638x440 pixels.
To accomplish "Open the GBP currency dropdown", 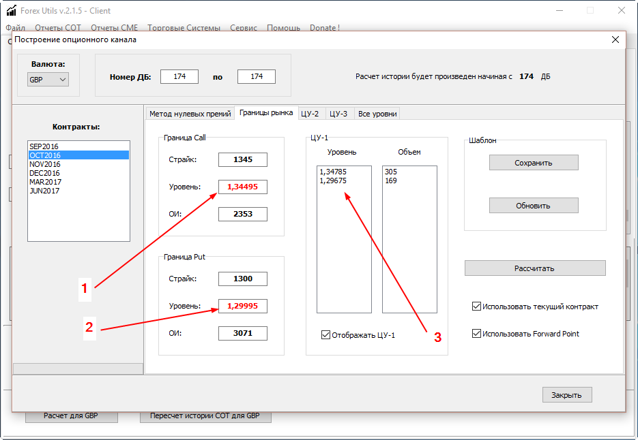I will pos(48,80).
